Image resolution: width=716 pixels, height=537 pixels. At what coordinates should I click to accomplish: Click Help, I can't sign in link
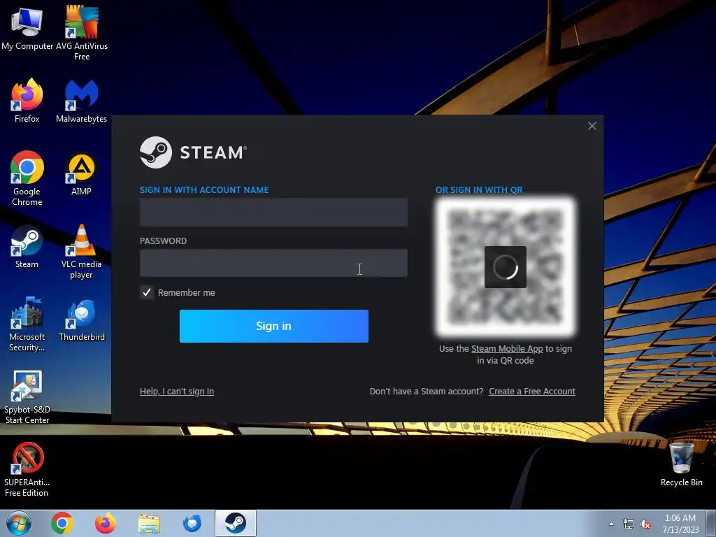click(x=177, y=392)
